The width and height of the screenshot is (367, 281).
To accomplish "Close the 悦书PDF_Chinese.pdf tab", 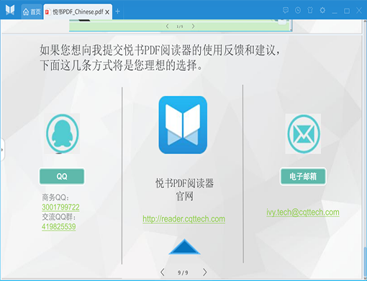I will (x=107, y=12).
